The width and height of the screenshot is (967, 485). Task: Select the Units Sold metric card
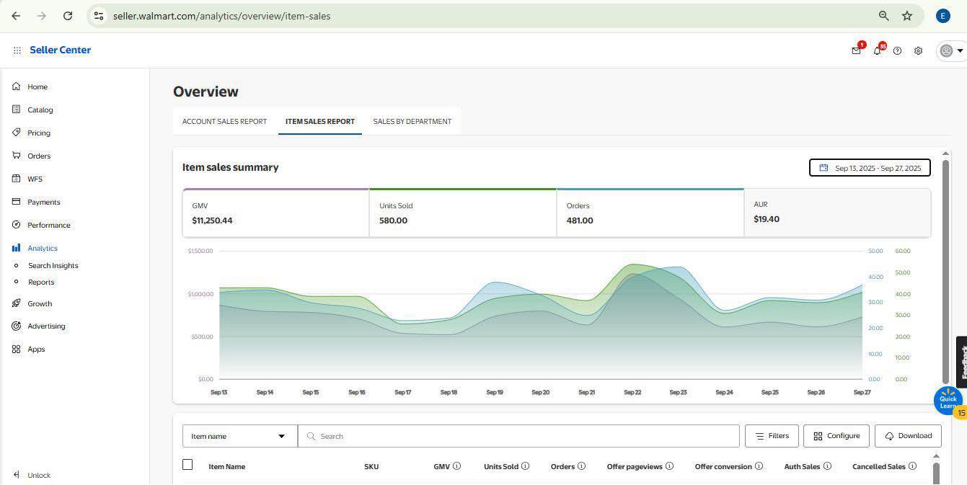(x=462, y=213)
